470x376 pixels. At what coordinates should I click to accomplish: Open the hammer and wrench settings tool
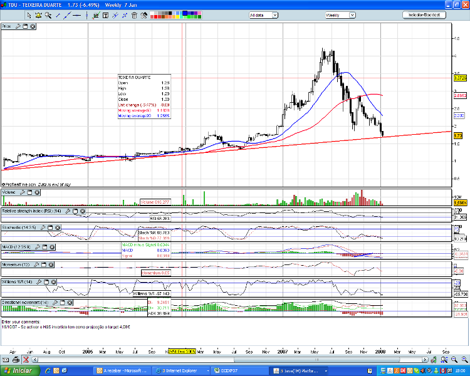point(144,15)
